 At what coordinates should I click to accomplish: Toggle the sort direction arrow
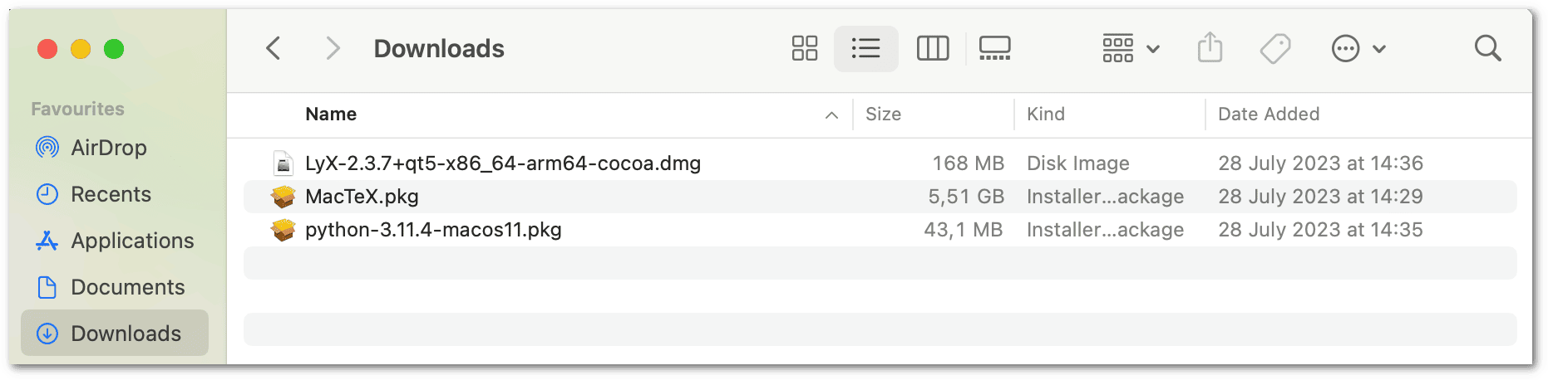831,115
